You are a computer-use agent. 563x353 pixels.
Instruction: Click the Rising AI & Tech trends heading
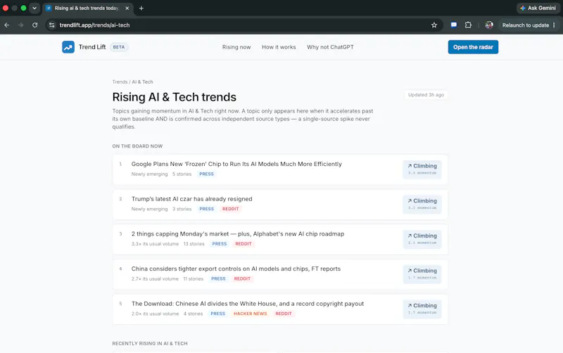tap(174, 97)
